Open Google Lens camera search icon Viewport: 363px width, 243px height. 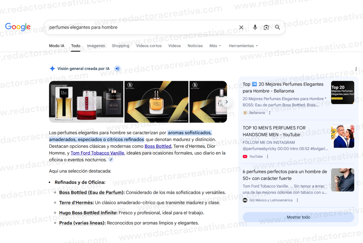coord(266,27)
